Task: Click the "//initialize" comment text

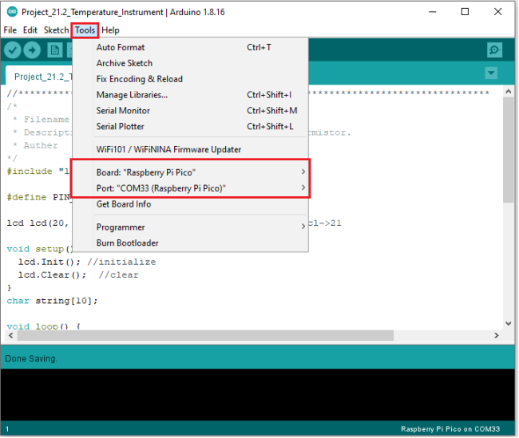Action: [x=121, y=262]
